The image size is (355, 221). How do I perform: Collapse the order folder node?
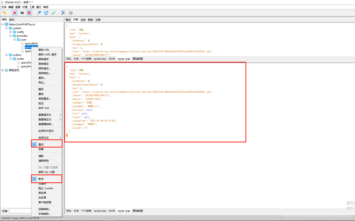coord(11,58)
